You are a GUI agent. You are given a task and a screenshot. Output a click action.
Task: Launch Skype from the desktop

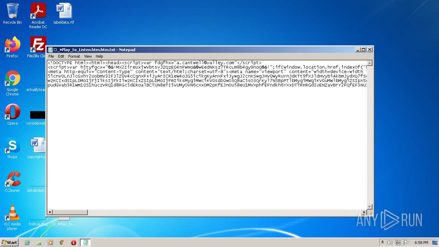click(x=12, y=148)
